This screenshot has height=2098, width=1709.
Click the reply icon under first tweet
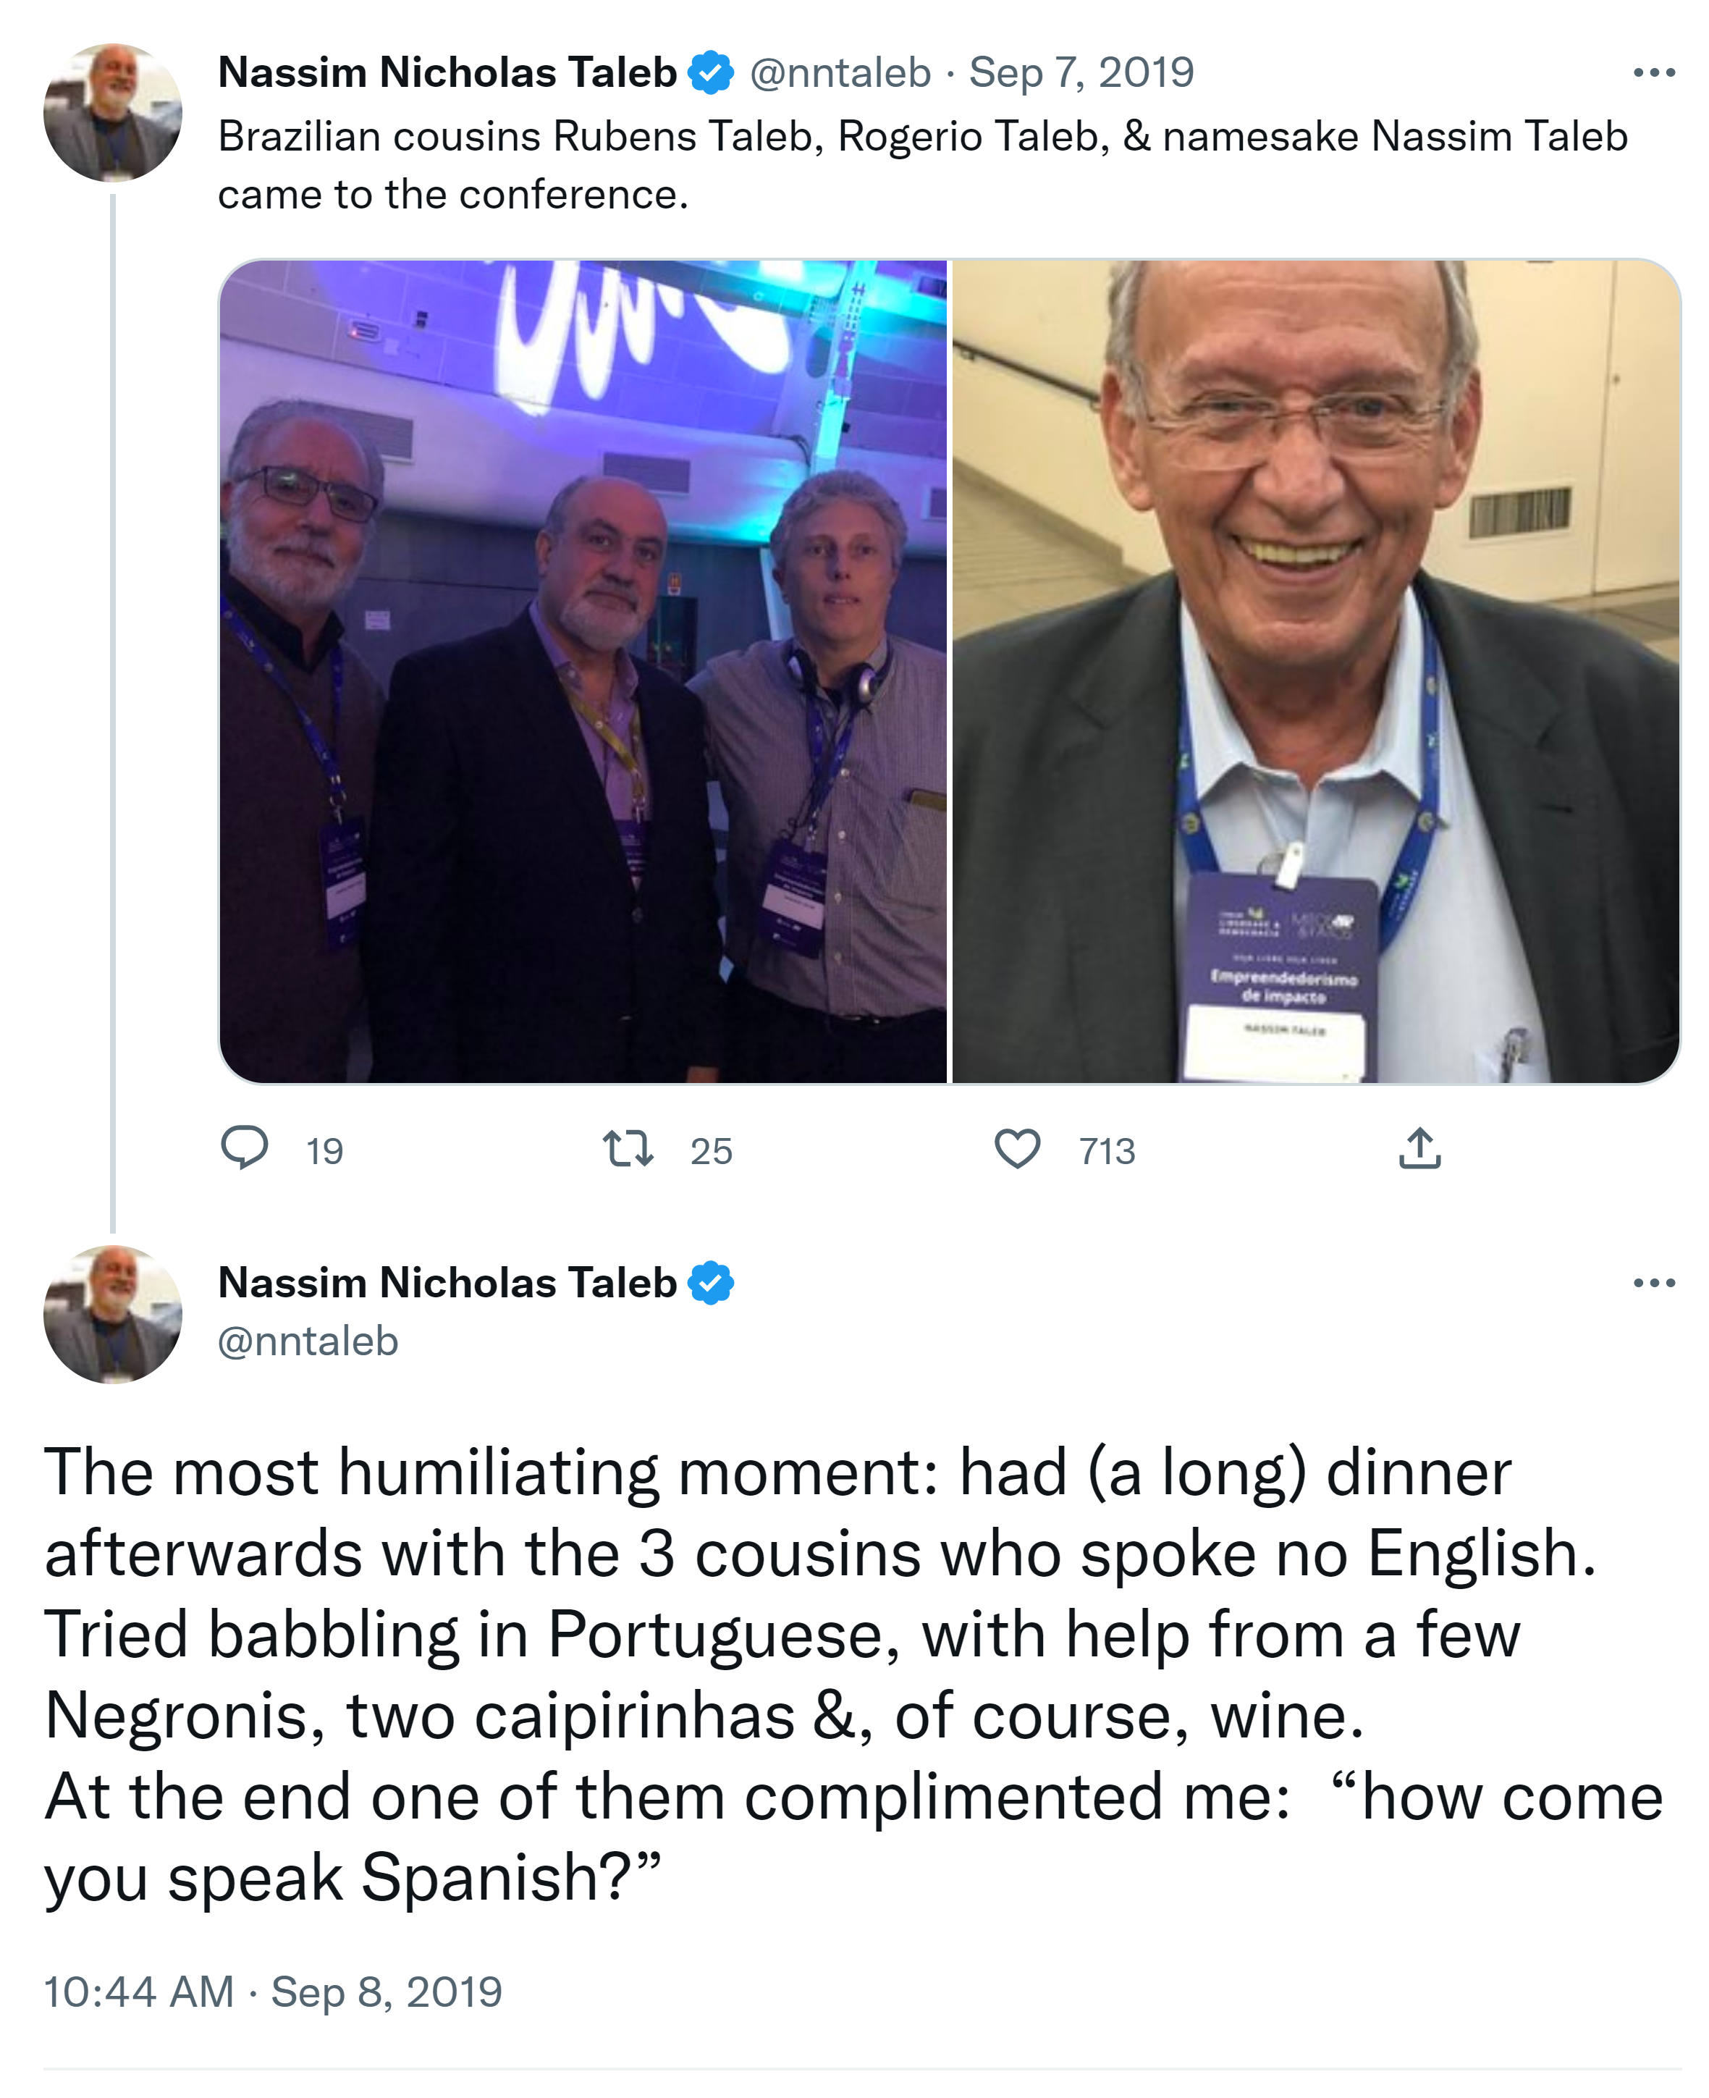tap(244, 1148)
